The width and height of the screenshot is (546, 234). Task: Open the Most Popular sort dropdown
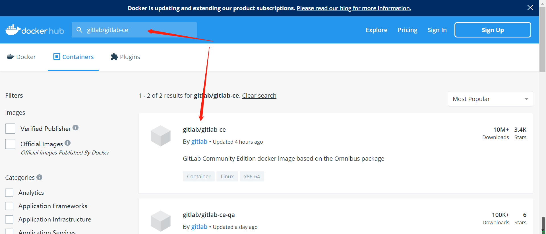pos(490,99)
